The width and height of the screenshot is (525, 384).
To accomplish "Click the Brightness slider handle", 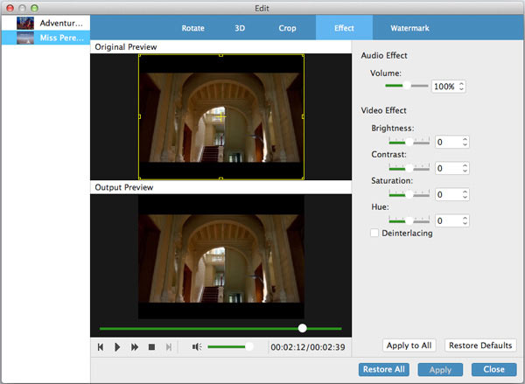I will [x=409, y=142].
